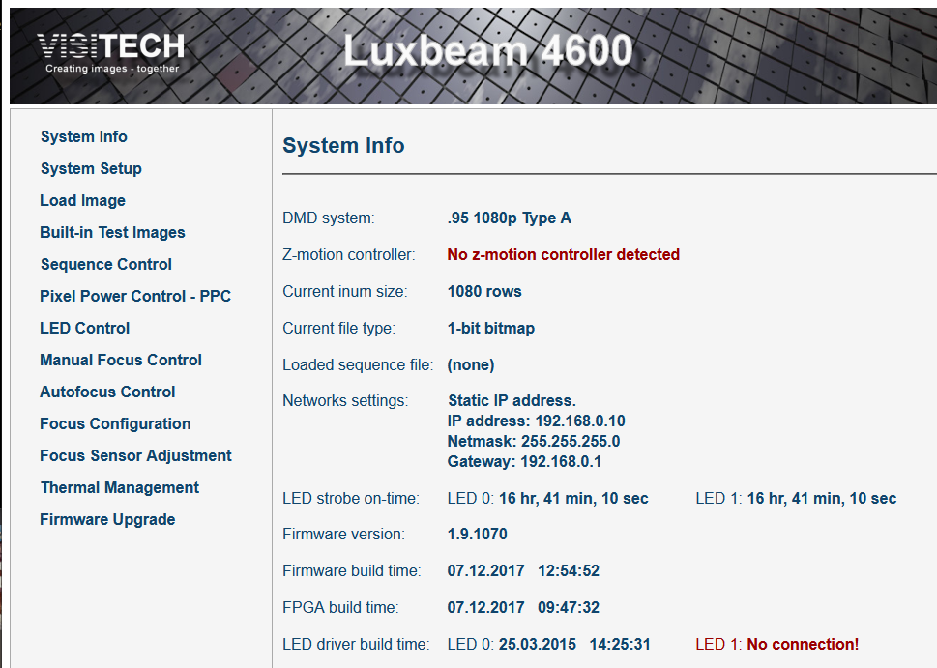937x668 pixels.
Task: Click the 'LED strobe on-time:' label
Action: [x=351, y=498]
